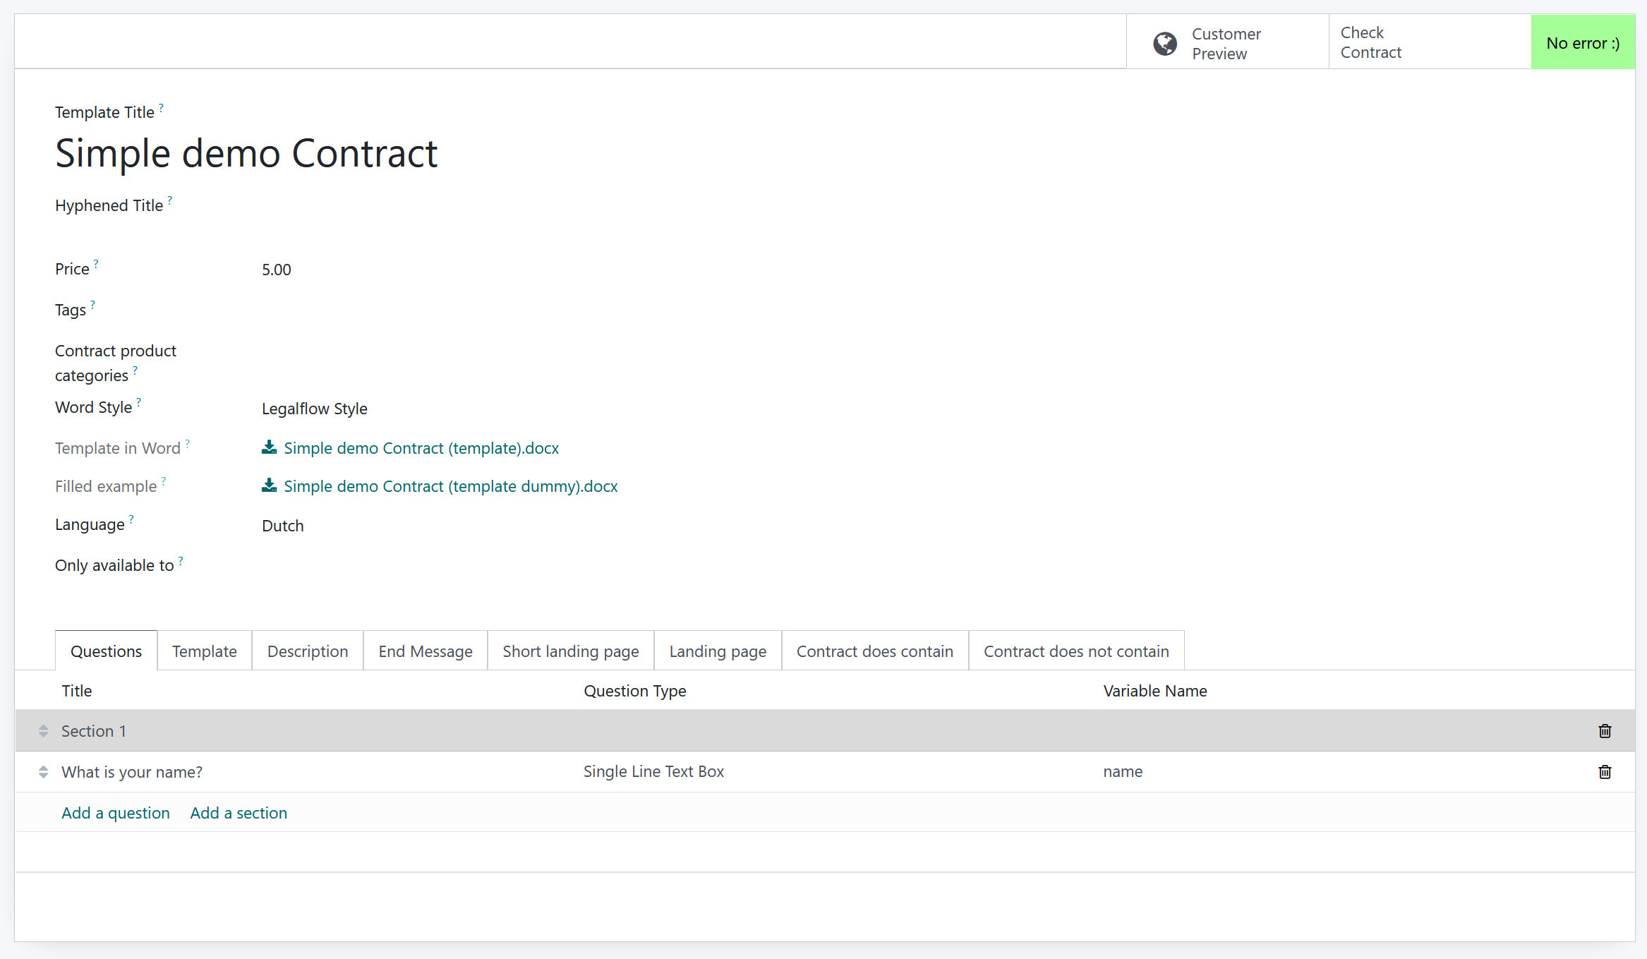
Task: Open the Contract does not contain tab
Action: [x=1076, y=651]
